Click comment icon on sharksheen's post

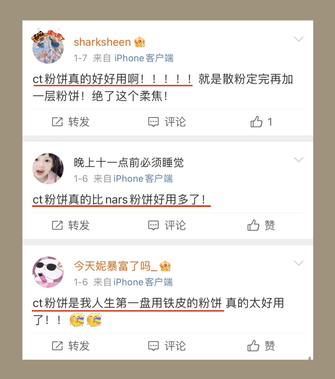153,122
